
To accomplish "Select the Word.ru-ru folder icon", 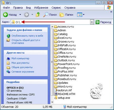I will (x=56, y=87).
